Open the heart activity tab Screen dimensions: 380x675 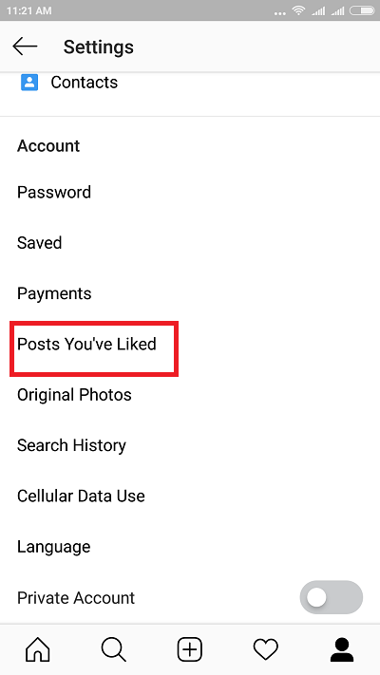266,649
